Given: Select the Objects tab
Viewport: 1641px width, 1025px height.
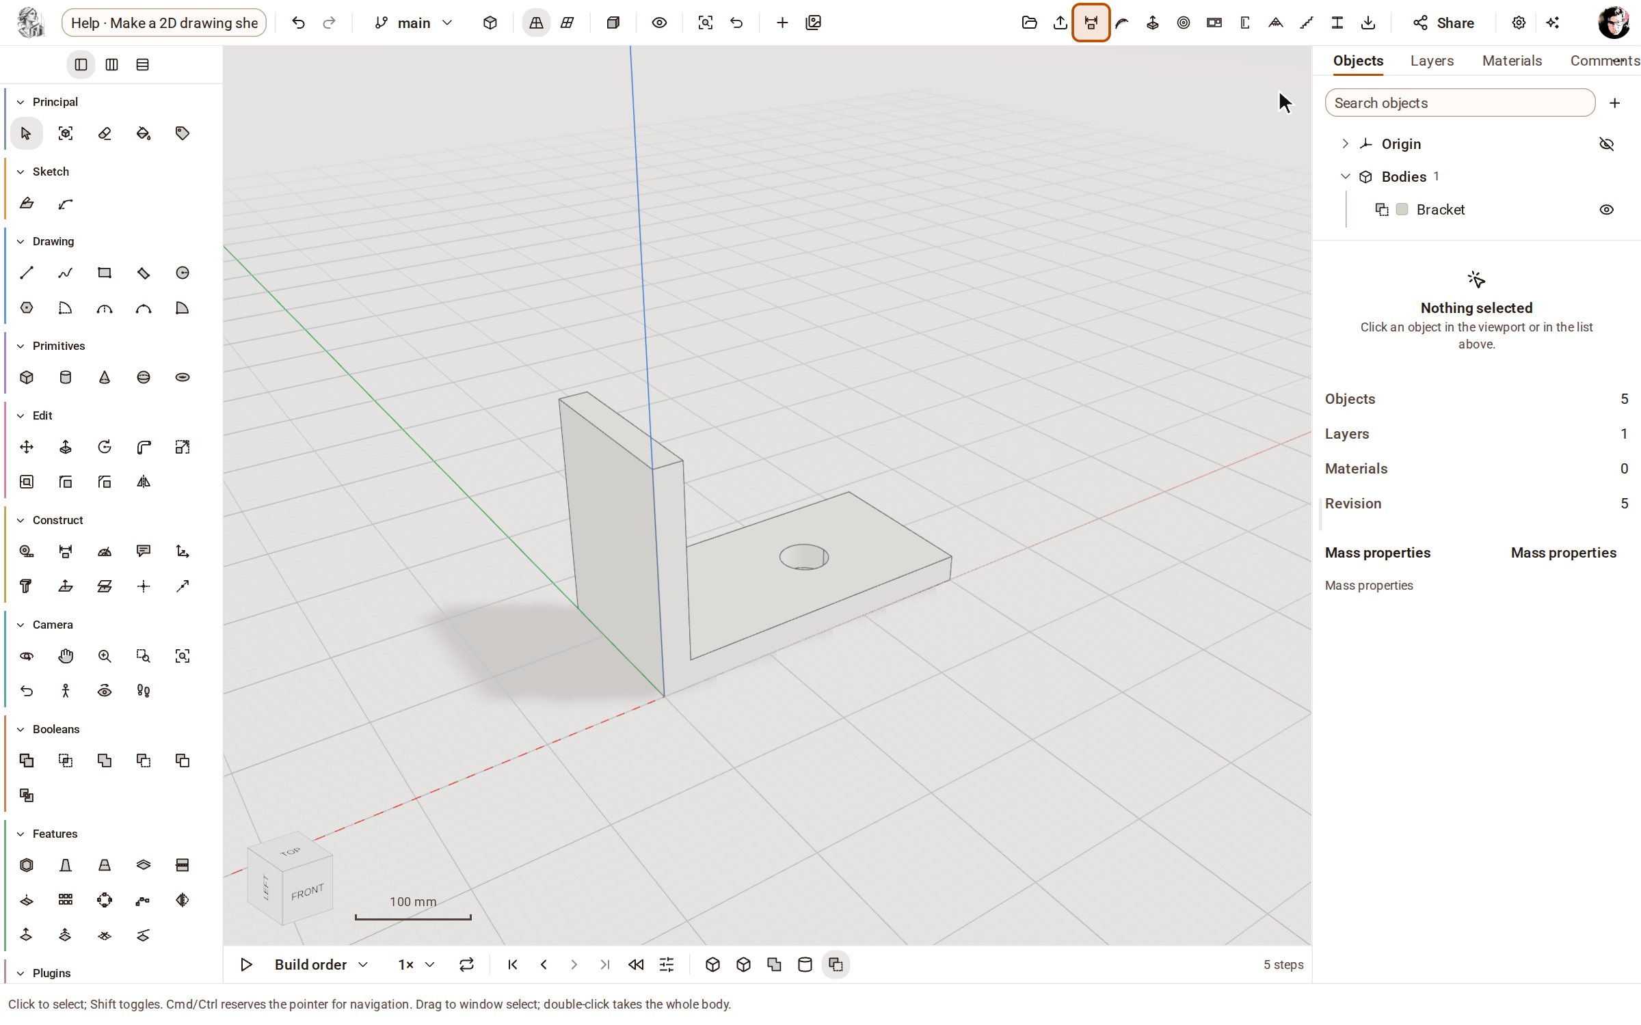Looking at the screenshot, I should point(1358,61).
